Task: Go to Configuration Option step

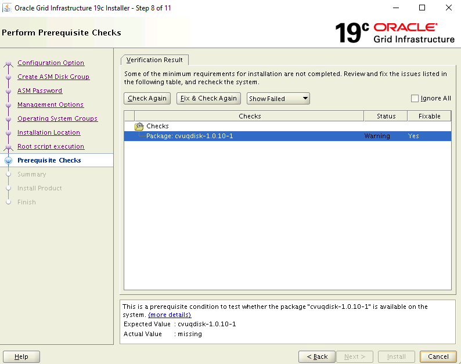Action: click(x=51, y=63)
